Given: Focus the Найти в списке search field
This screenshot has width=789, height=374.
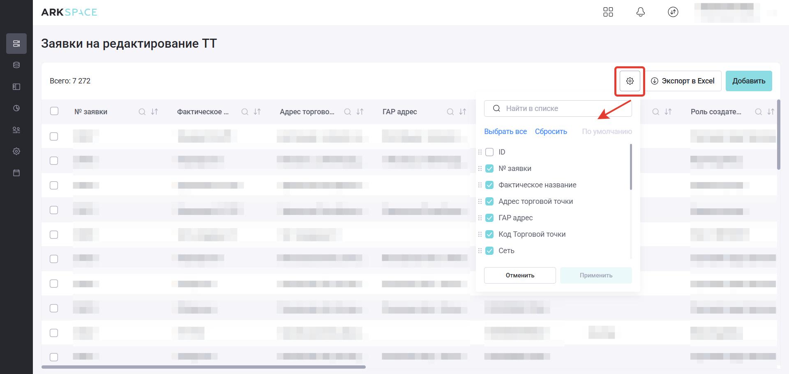Looking at the screenshot, I should pyautogui.click(x=563, y=109).
